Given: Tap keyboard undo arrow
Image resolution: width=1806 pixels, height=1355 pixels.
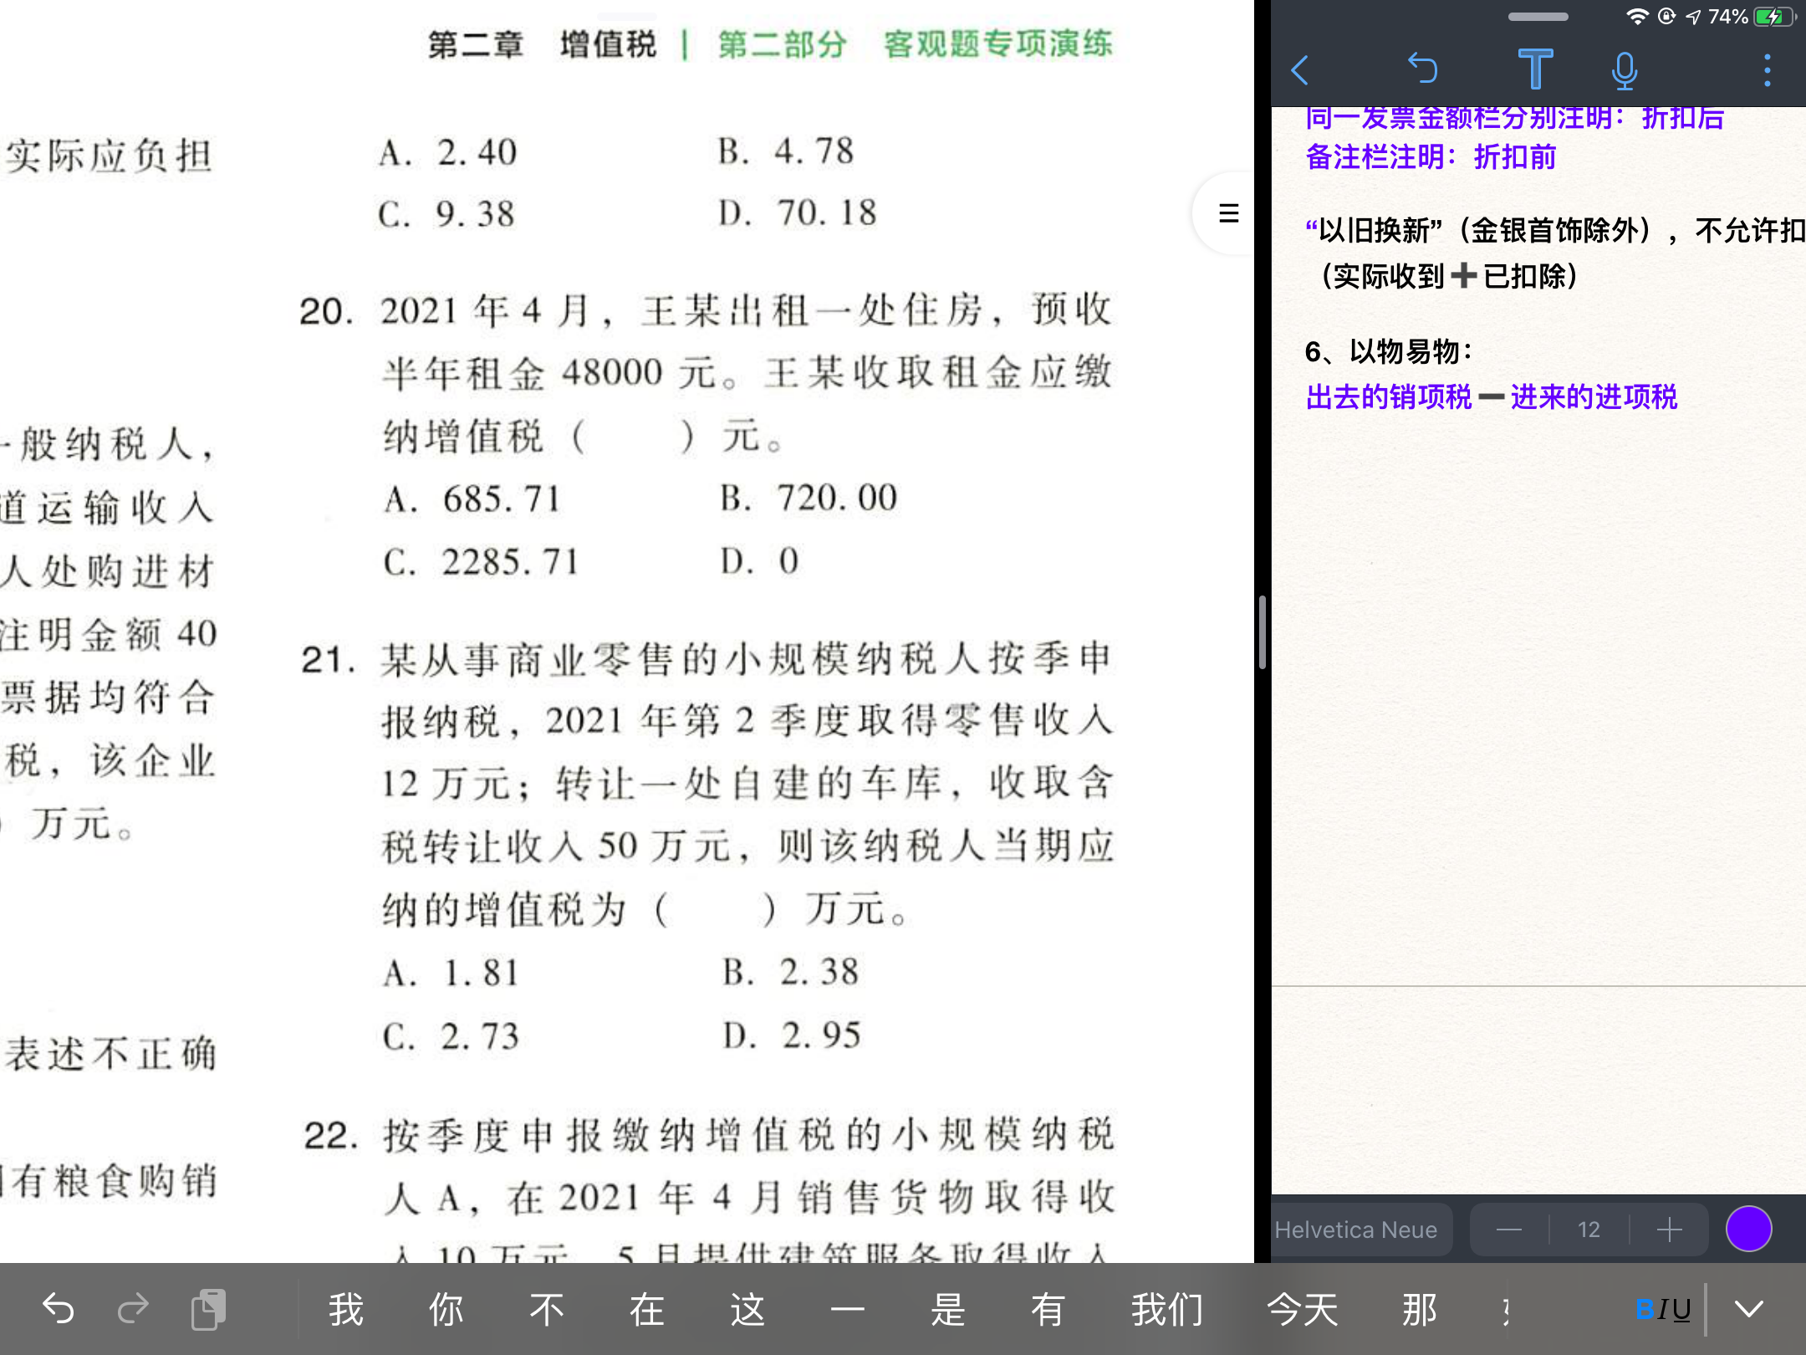Looking at the screenshot, I should 58,1309.
